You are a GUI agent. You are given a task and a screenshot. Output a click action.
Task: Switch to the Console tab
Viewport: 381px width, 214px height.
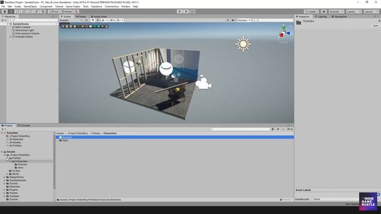pos(24,125)
